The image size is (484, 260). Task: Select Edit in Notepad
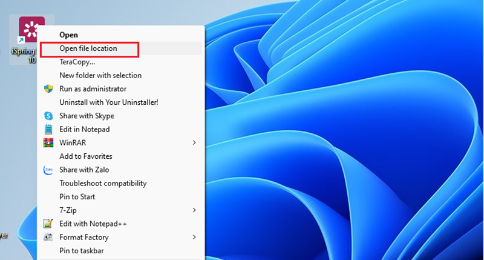click(x=120, y=129)
